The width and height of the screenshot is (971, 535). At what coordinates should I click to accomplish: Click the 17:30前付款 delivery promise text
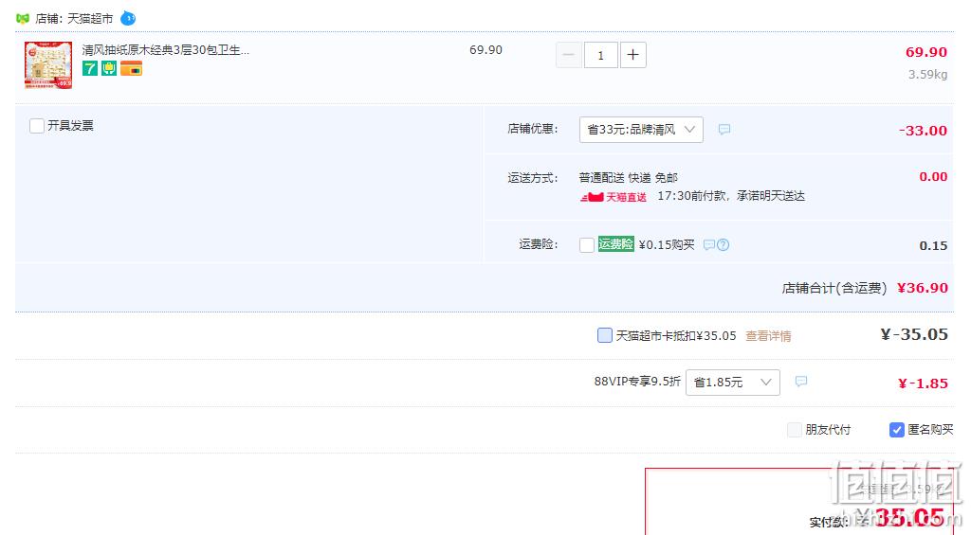click(731, 196)
